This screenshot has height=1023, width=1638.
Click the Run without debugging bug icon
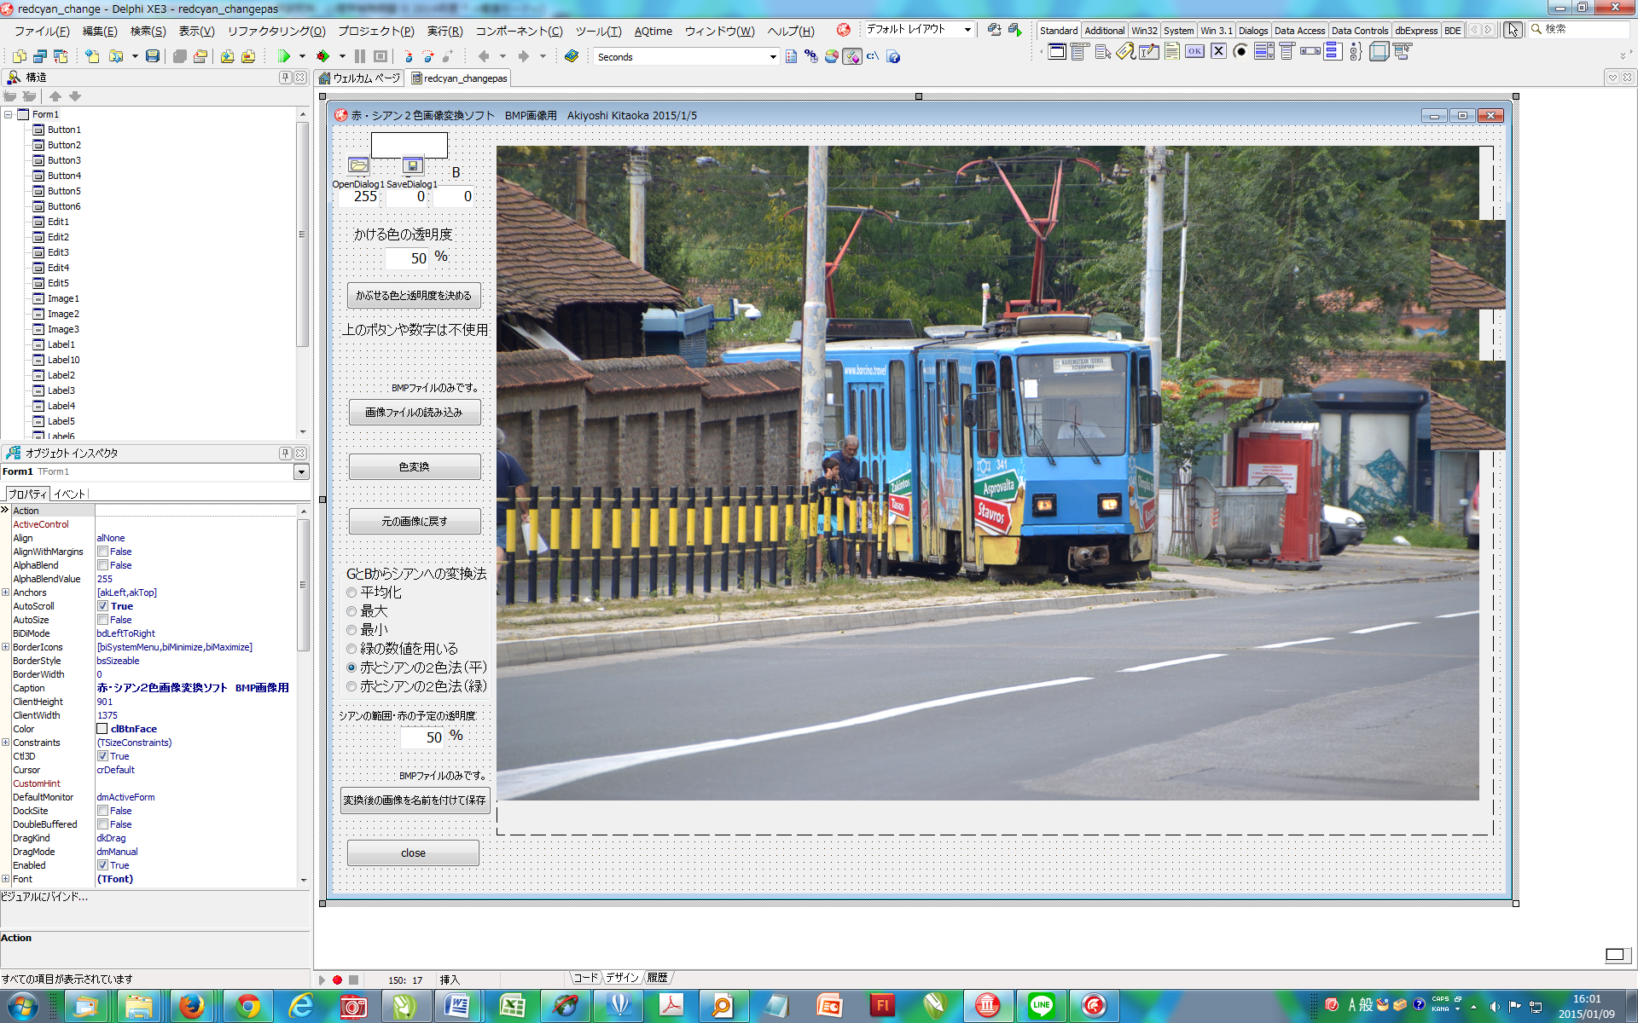click(x=322, y=56)
